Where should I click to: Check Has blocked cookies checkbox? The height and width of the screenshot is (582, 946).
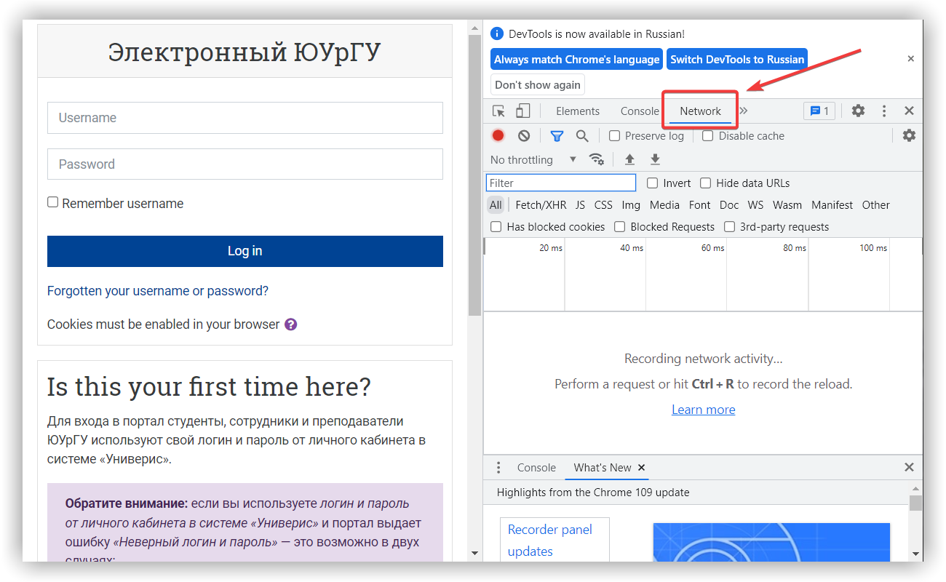(x=496, y=226)
